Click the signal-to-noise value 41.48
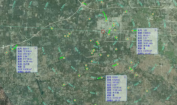177x105 pixels. point(148,53)
